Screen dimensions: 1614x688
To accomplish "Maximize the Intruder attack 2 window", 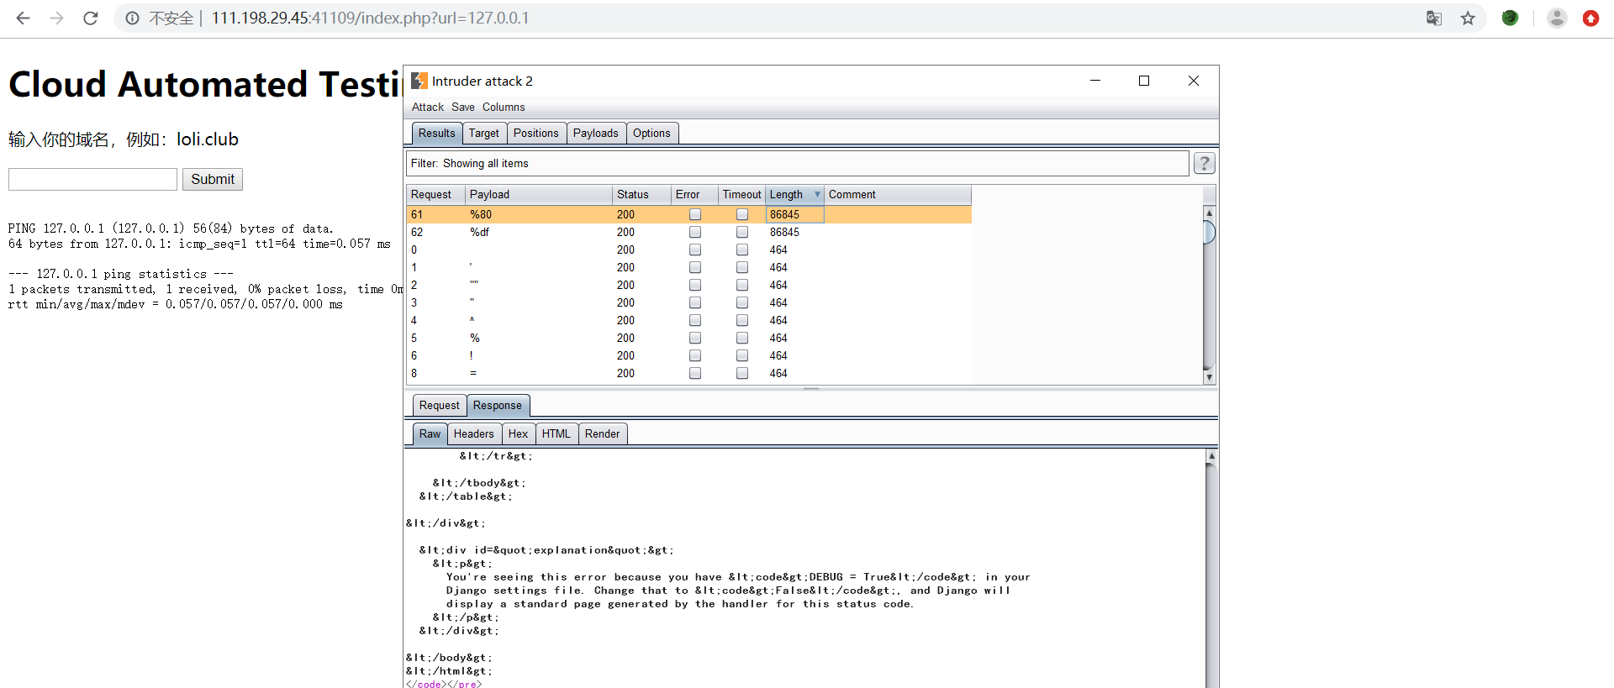I will pos(1144,81).
